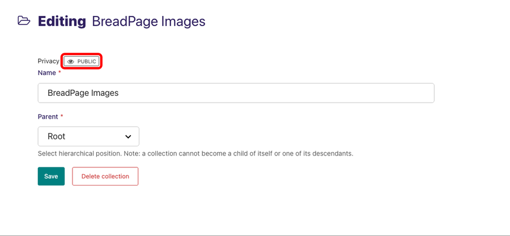Click the open folder icon beside Editing
This screenshot has height=236, width=510.
[x=24, y=21]
